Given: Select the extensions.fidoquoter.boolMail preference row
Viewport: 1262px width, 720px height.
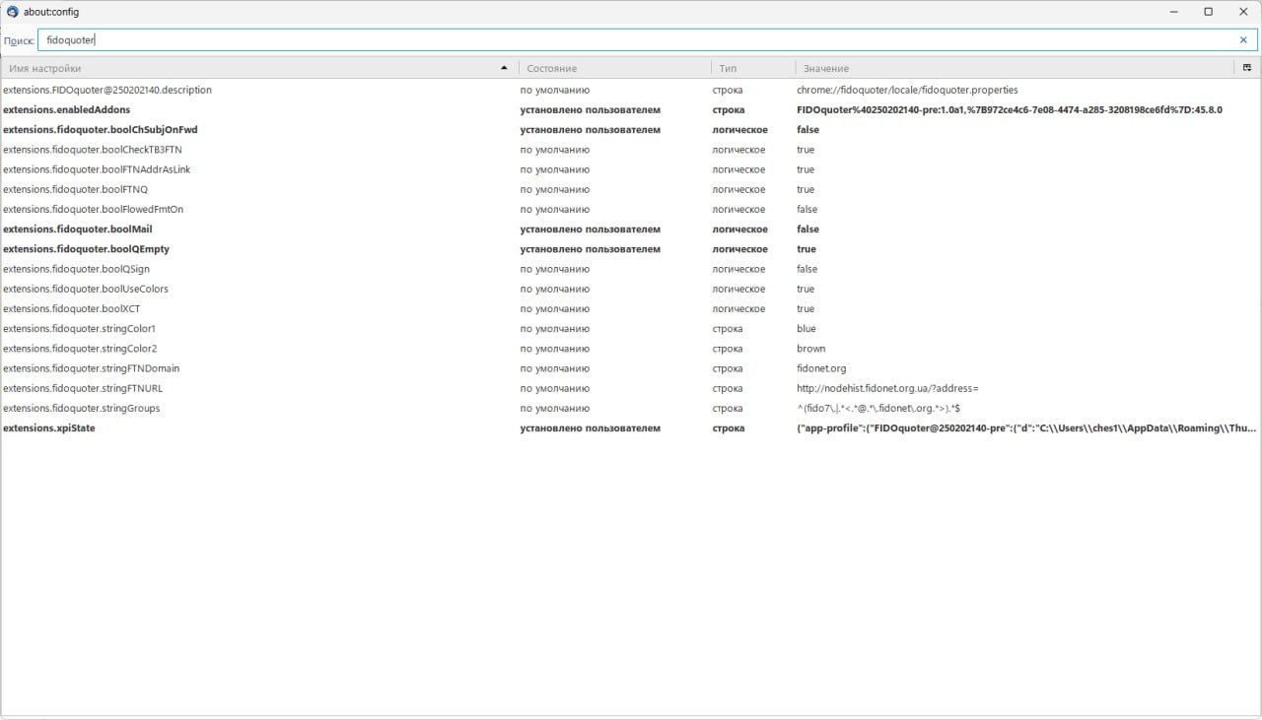Looking at the screenshot, I should click(x=78, y=229).
